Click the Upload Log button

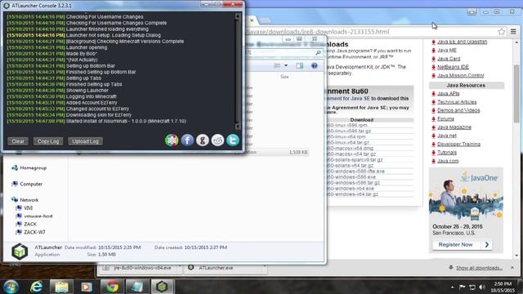(85, 141)
